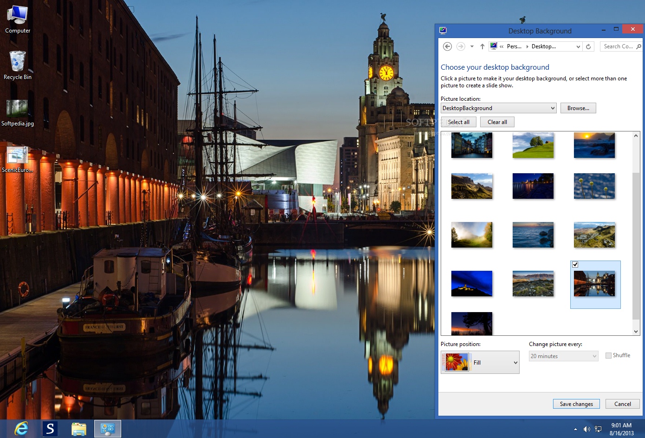The height and width of the screenshot is (438, 645).
Task: Go back in the Desktop Background window
Action: [447, 46]
